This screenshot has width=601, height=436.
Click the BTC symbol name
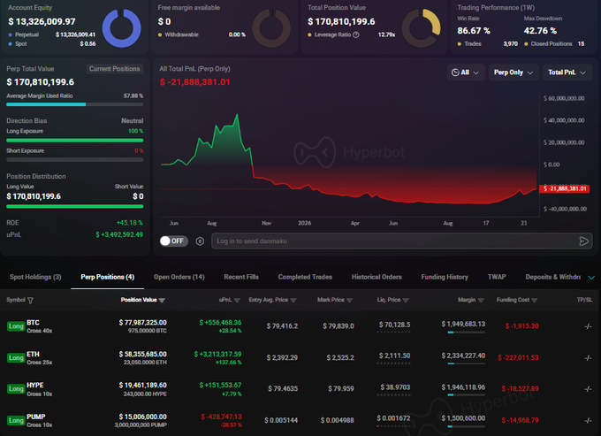pyautogui.click(x=33, y=323)
